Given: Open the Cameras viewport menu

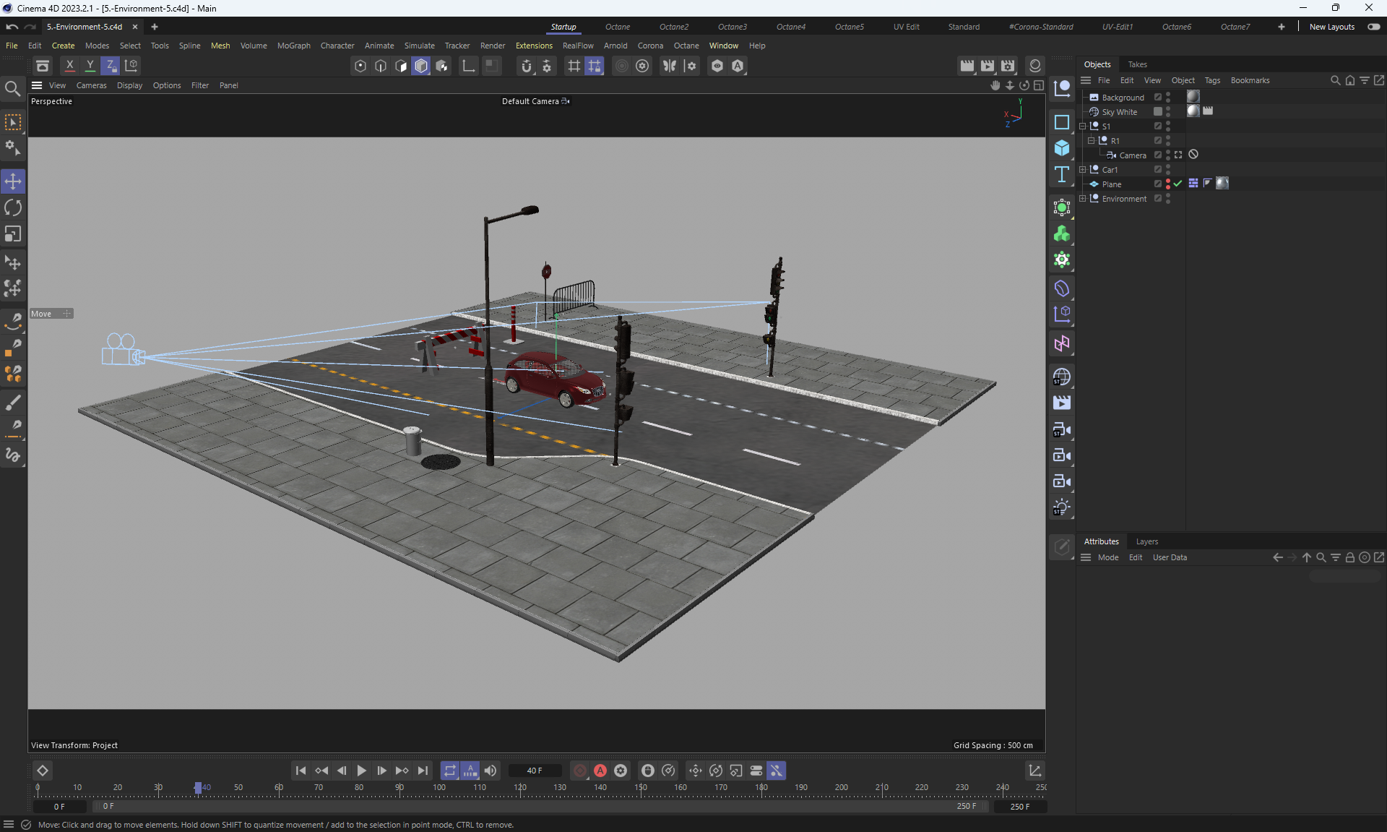Looking at the screenshot, I should pos(91,85).
